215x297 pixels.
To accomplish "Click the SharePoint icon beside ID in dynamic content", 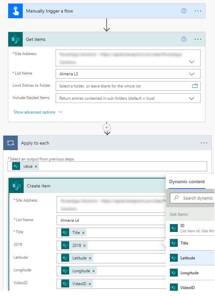I will pyautogui.click(x=174, y=228).
